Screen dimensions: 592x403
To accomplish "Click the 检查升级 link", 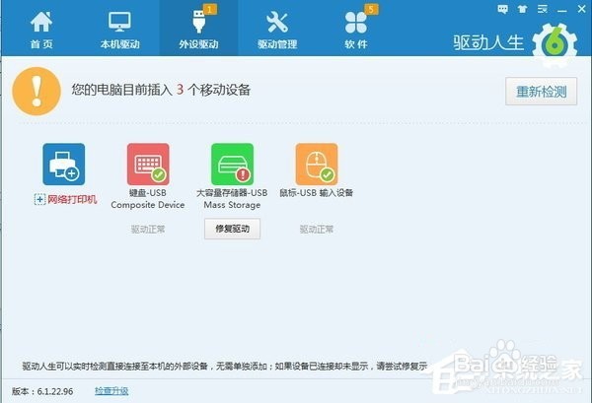I will click(x=111, y=391).
